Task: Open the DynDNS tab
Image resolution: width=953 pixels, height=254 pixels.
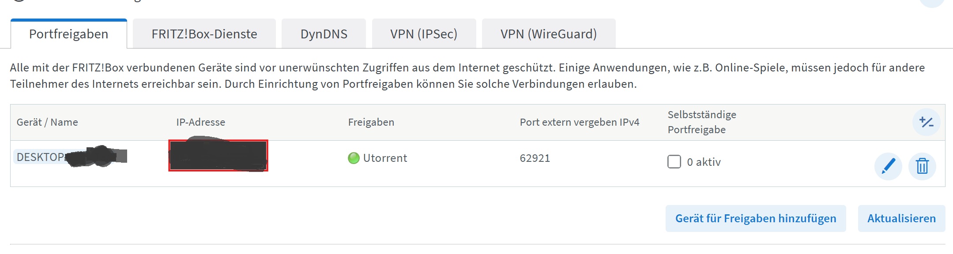Action: click(x=324, y=33)
